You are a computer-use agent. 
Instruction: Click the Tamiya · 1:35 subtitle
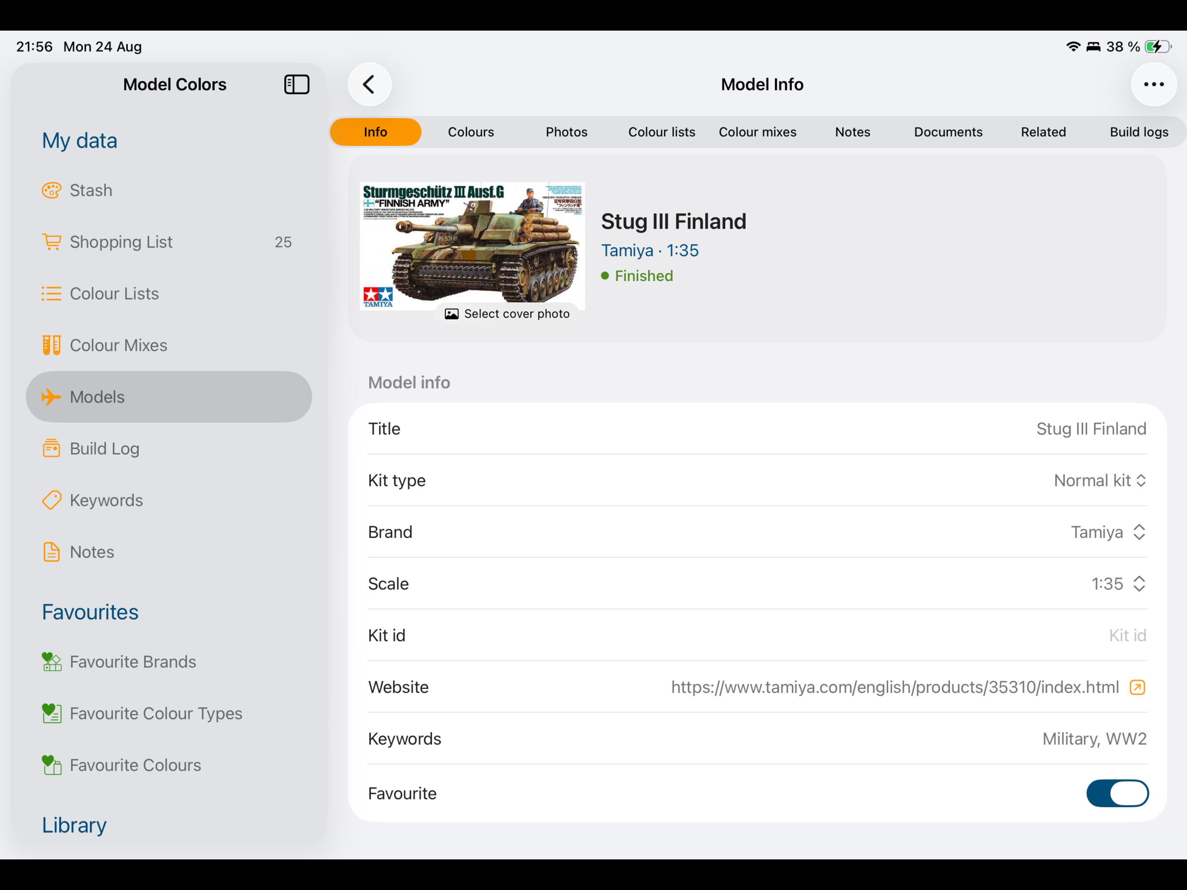[x=649, y=251]
